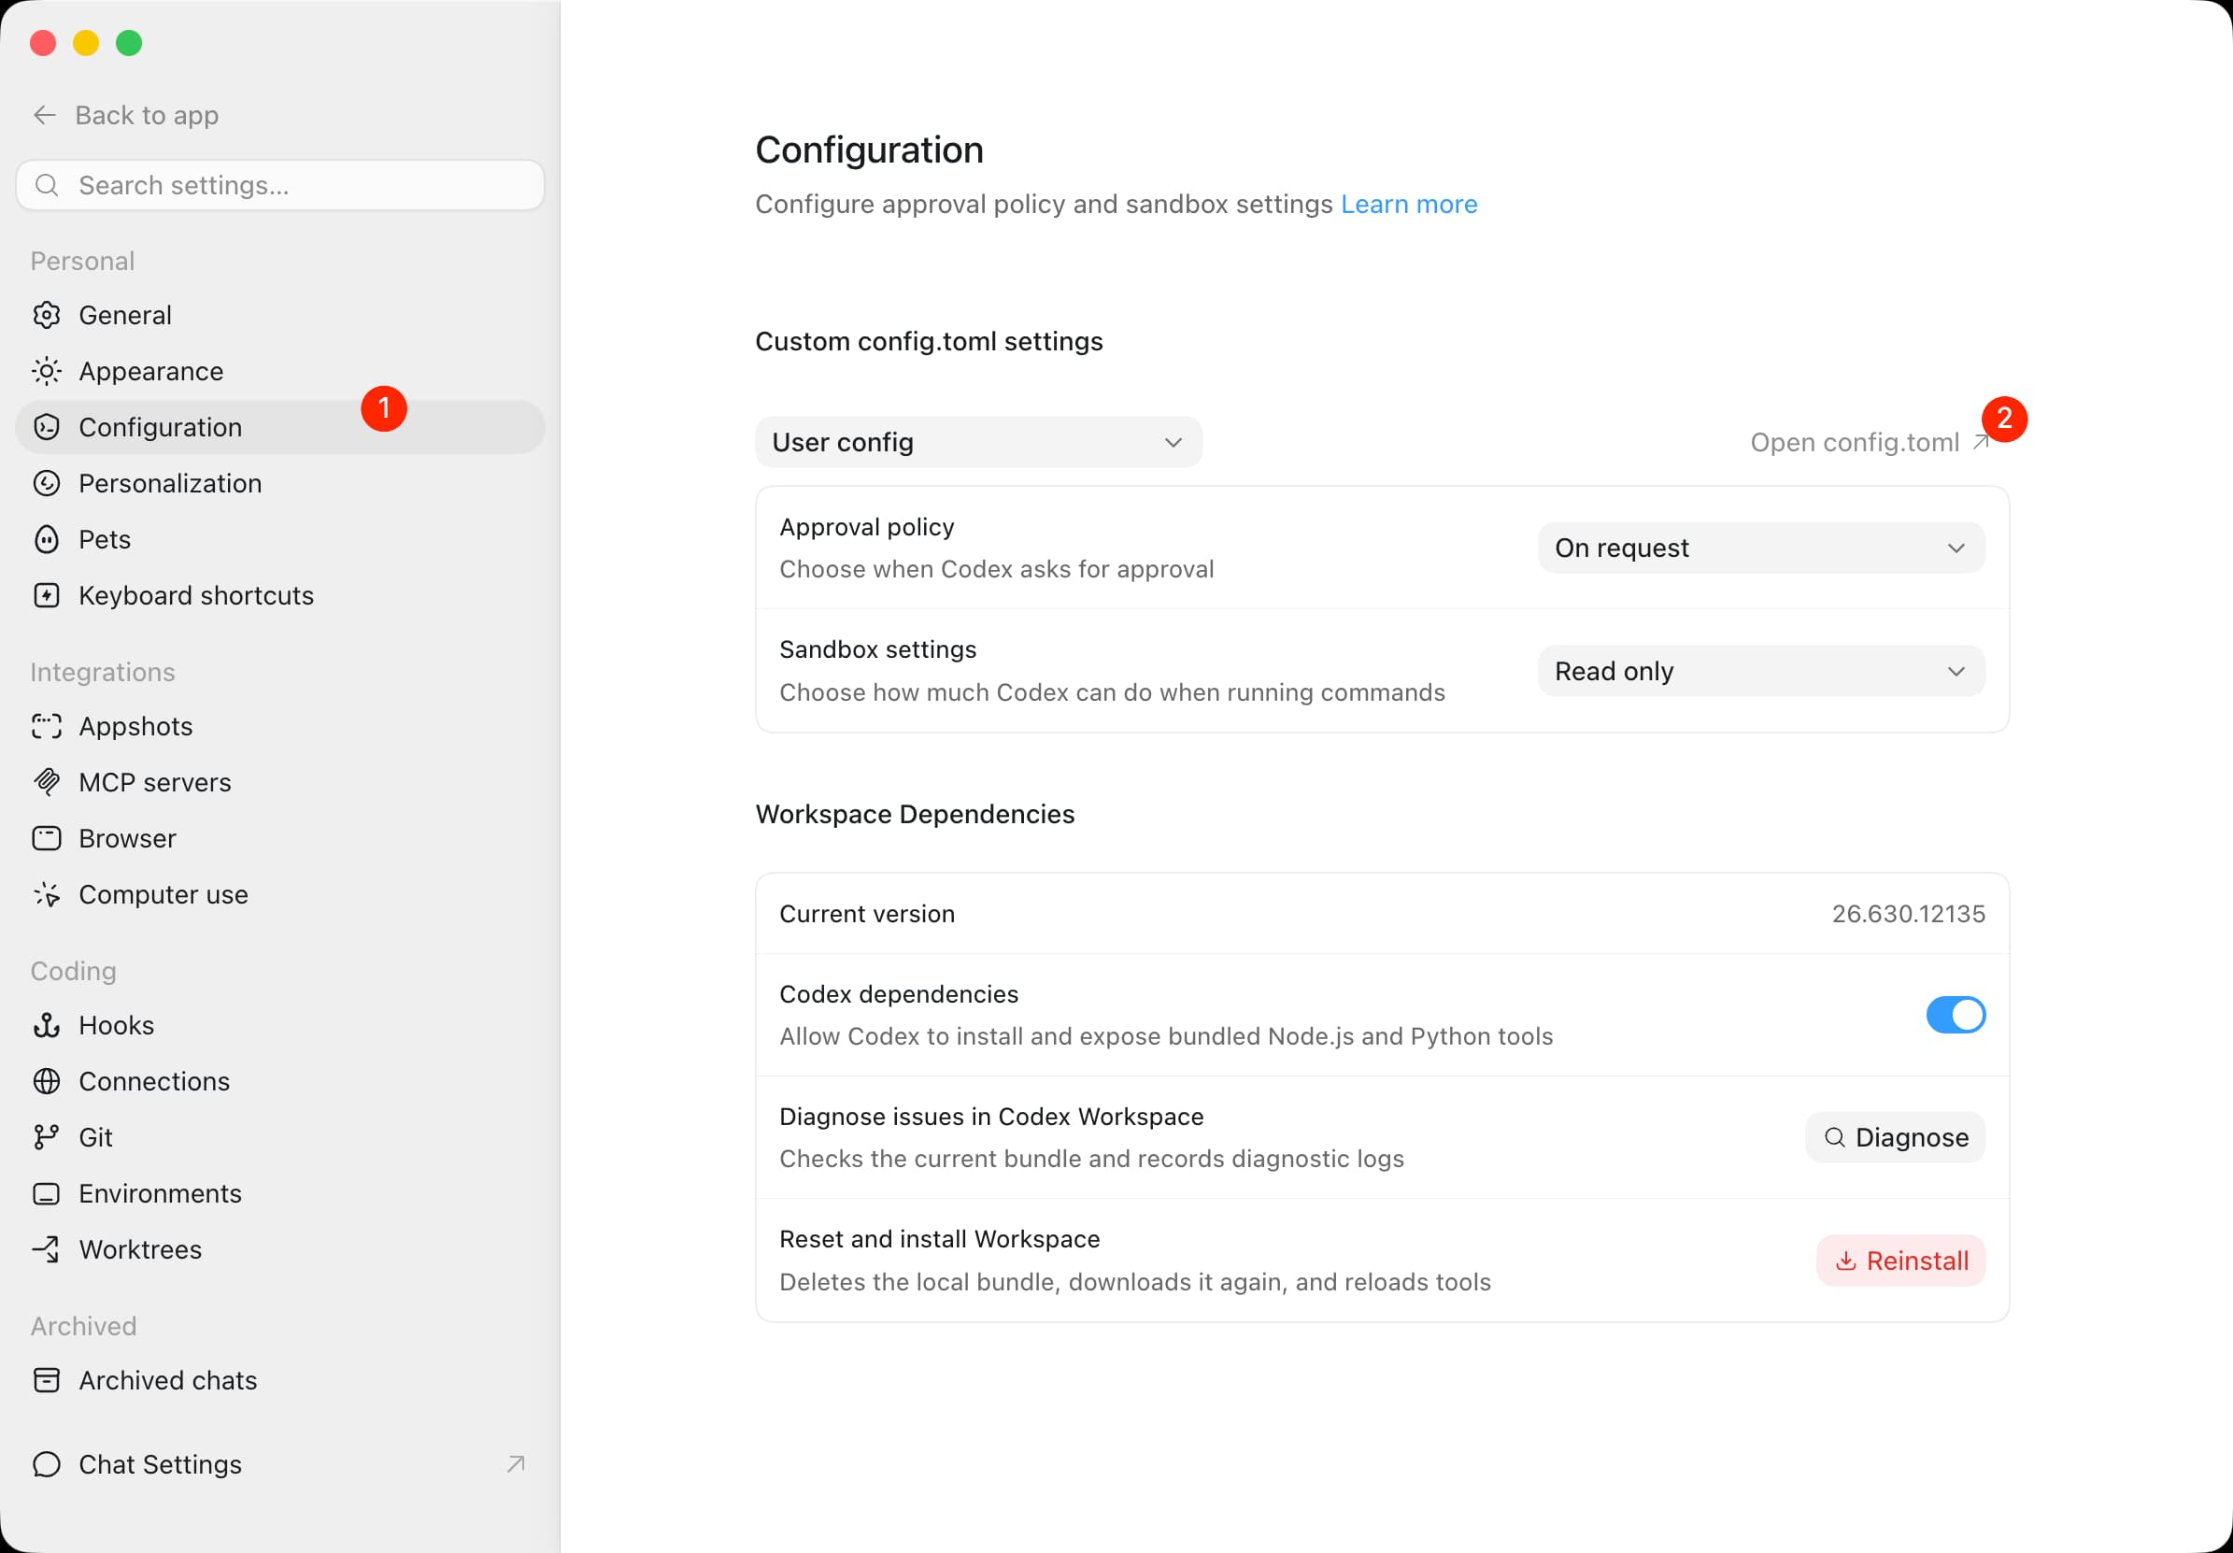Click the version number 26.630.12135

coord(1908,914)
